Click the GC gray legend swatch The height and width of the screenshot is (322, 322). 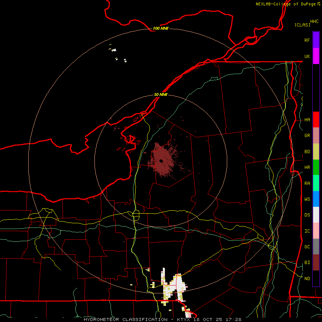(316, 247)
